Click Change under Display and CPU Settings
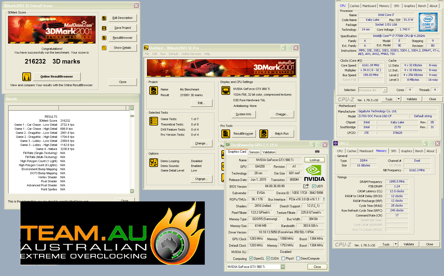 pyautogui.click(x=282, y=114)
